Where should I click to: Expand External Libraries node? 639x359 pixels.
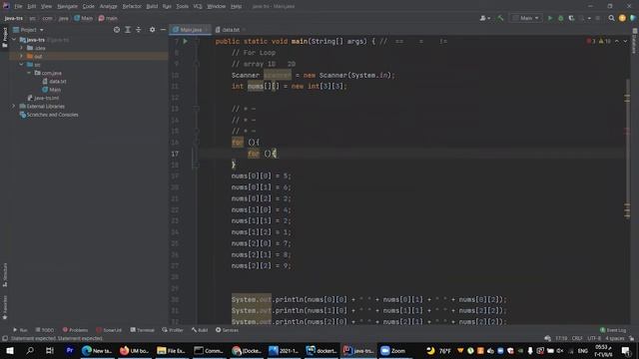coord(14,107)
